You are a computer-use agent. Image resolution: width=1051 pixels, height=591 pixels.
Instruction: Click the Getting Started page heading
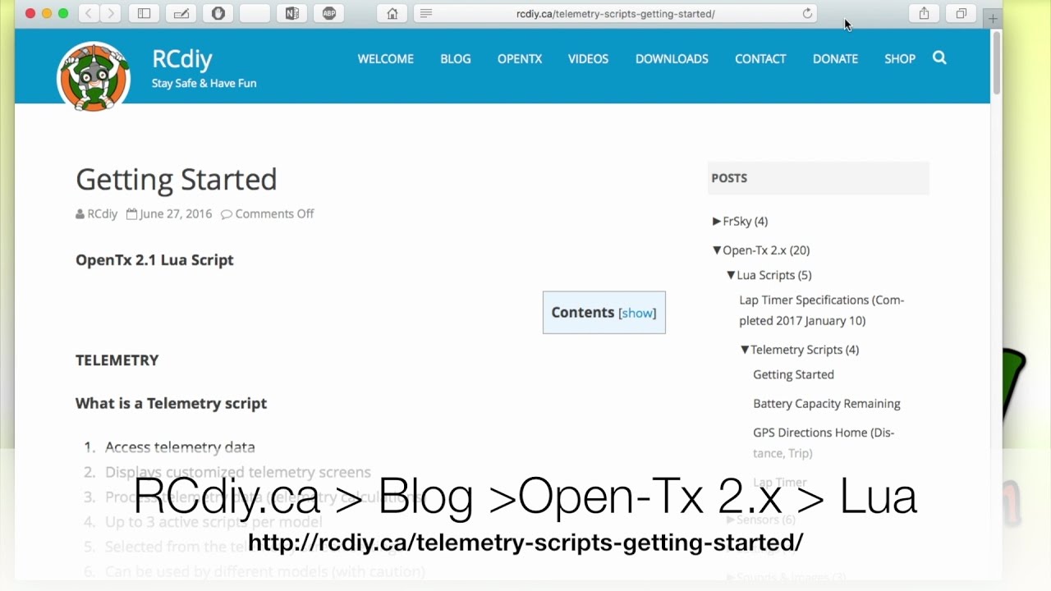[177, 179]
